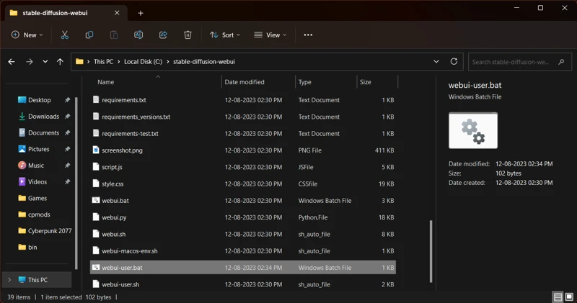577x303 pixels.
Task: Expand the address bar history dropdown
Action: pyautogui.click(x=436, y=61)
